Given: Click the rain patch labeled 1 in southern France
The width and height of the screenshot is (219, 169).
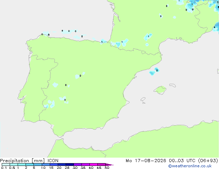Looking at the screenshot, I should pos(148,37).
